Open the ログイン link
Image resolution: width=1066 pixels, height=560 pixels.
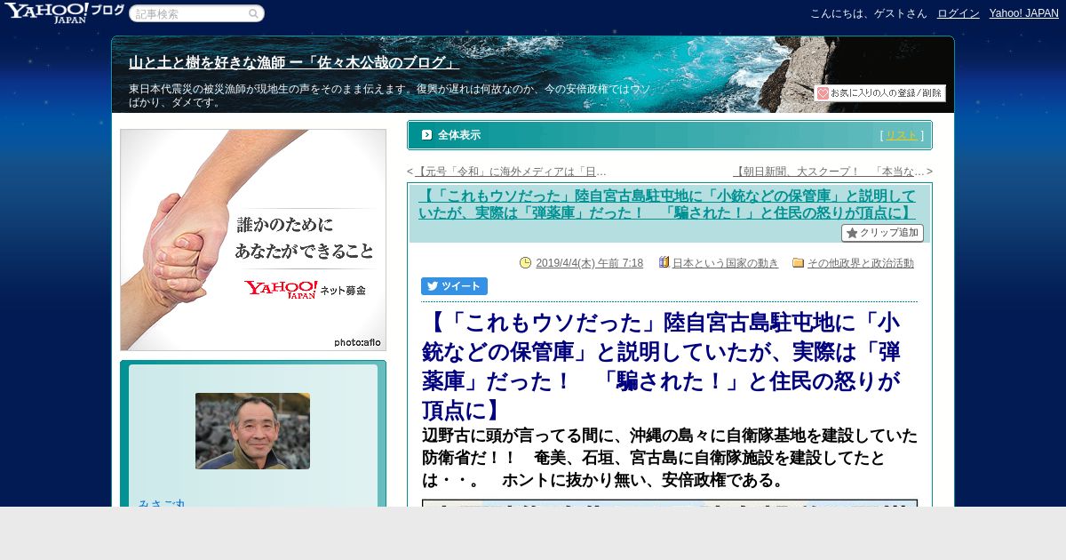point(959,13)
